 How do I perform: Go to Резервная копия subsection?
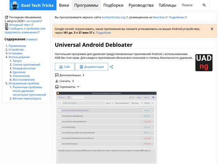click(x=24, y=68)
